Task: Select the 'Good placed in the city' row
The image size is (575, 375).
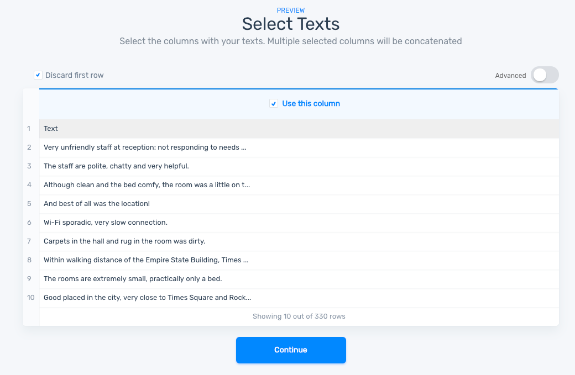Action: pos(147,298)
